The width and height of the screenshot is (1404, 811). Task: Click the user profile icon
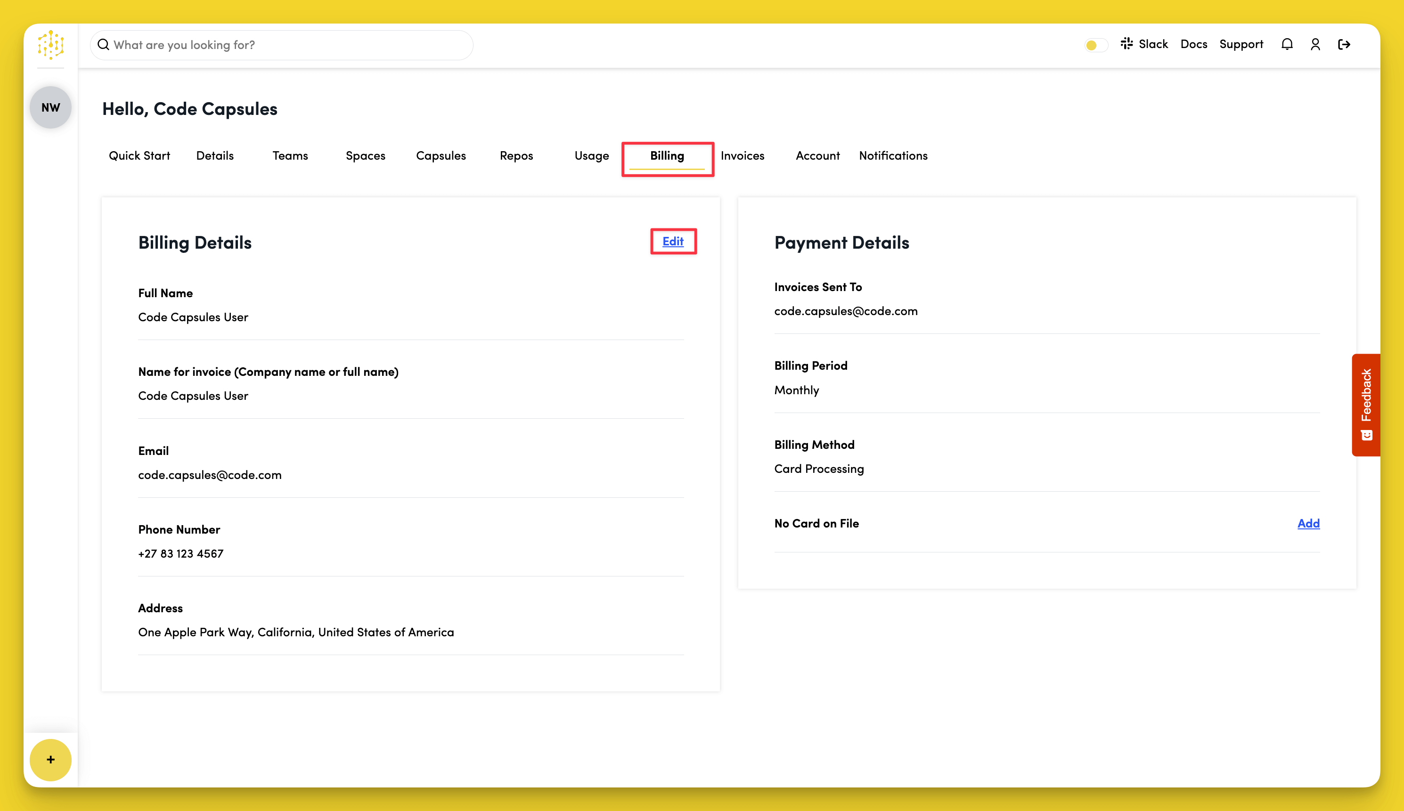[x=1315, y=44]
